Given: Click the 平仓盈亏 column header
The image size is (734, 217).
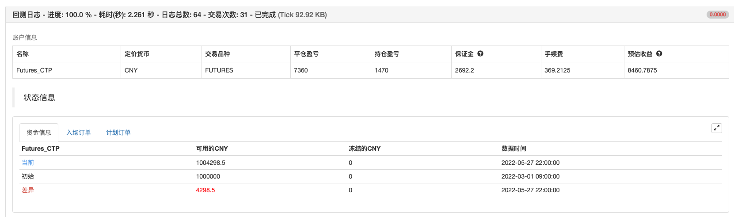Looking at the screenshot, I should pyautogui.click(x=306, y=54).
